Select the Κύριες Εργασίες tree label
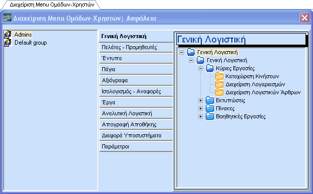The width and height of the screenshot is (313, 194). click(235, 68)
